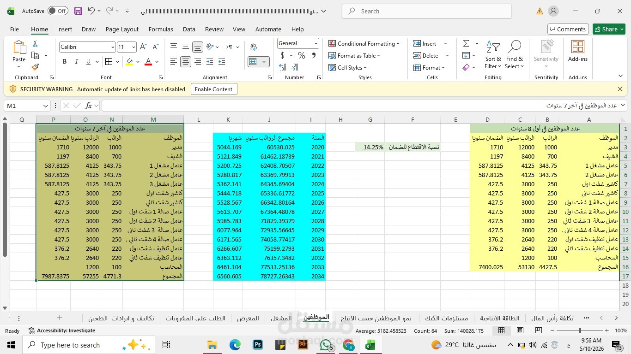The image size is (631, 354).
Task: Click the Wrap Text icon
Action: coord(253,47)
